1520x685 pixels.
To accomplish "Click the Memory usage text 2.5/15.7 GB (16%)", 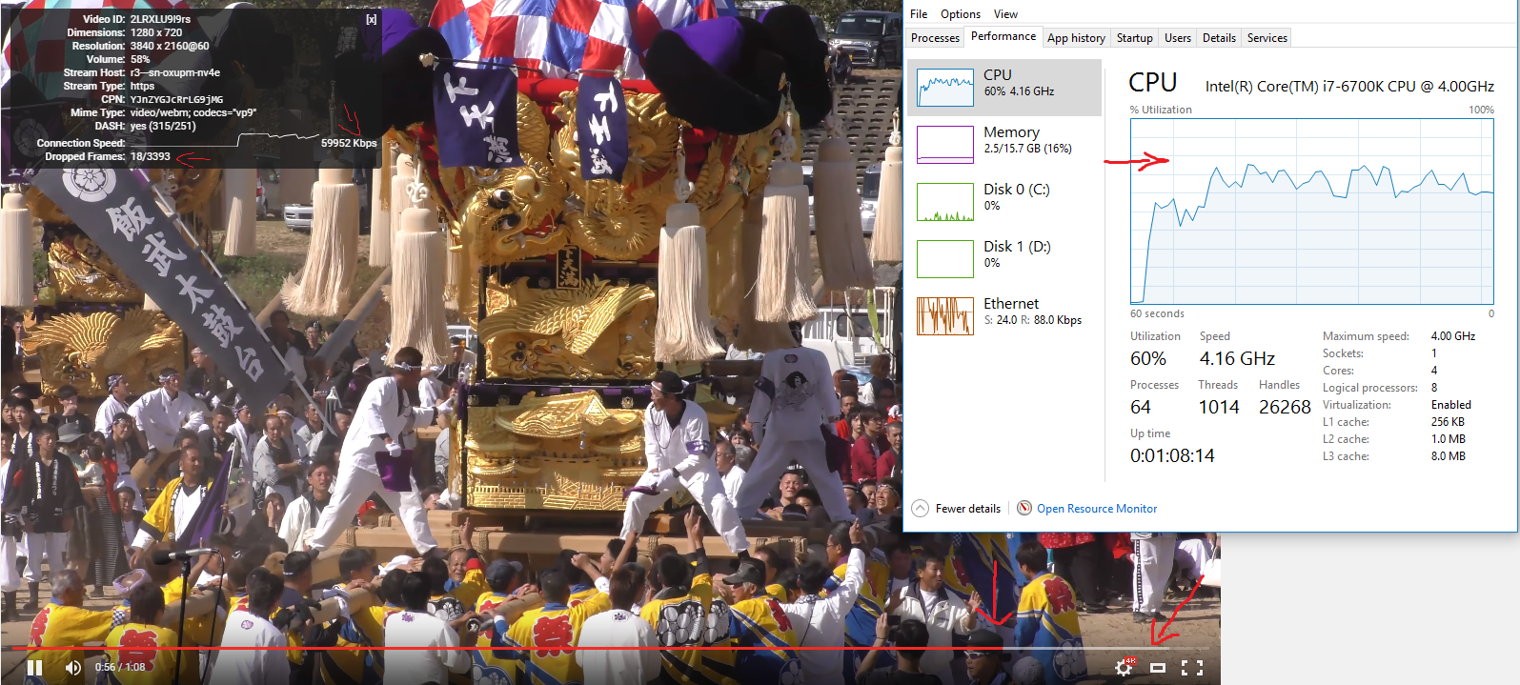I will [1027, 149].
